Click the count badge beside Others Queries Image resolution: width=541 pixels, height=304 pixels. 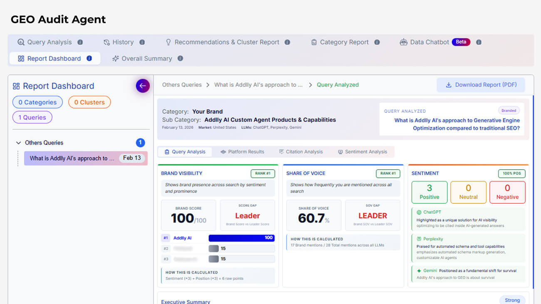pos(140,143)
